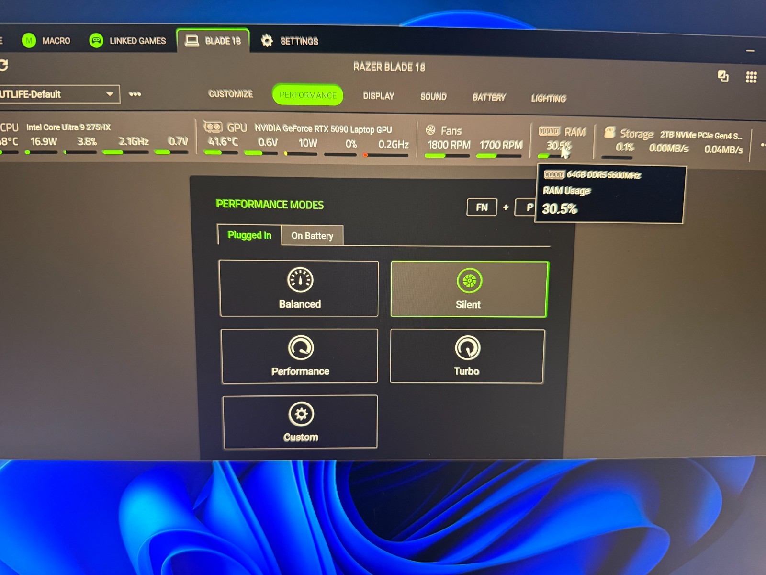Viewport: 766px width, 575px height.
Task: Switch to the On Battery tab
Action: click(312, 236)
